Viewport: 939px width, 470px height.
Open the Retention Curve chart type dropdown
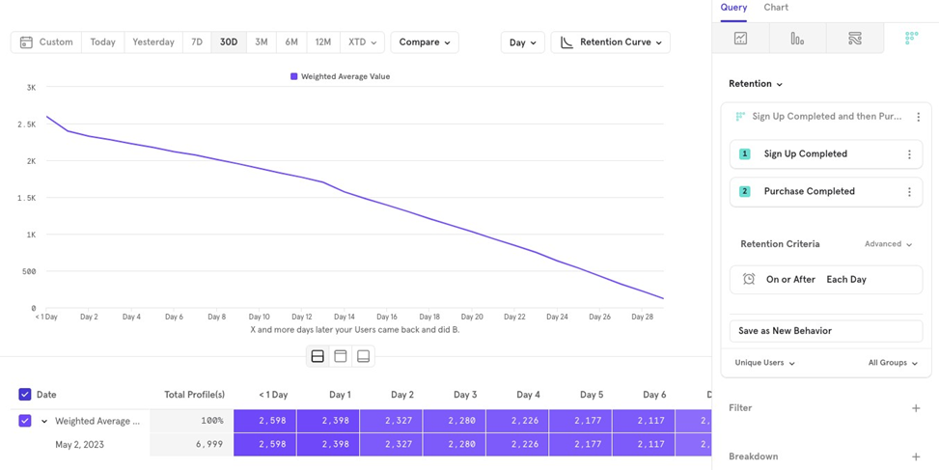[x=611, y=42]
